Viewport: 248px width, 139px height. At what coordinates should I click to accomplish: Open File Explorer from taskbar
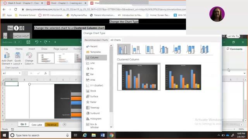[x=94, y=135]
